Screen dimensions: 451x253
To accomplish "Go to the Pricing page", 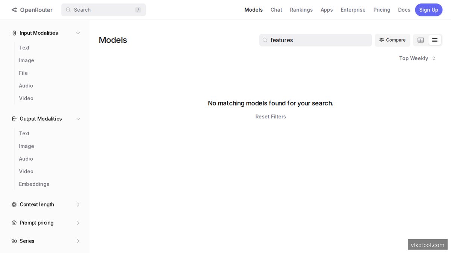I will 381,10.
